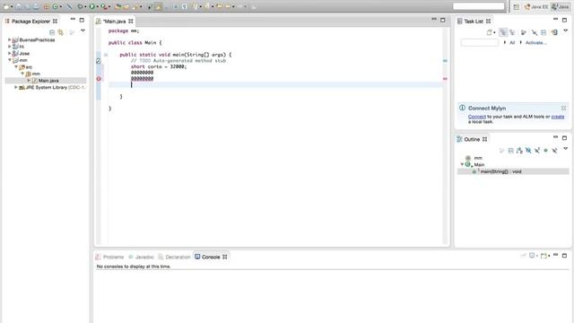Toggle Link with Editor in Package Explorer
Viewport: 574px width, 323px height.
click(60, 32)
